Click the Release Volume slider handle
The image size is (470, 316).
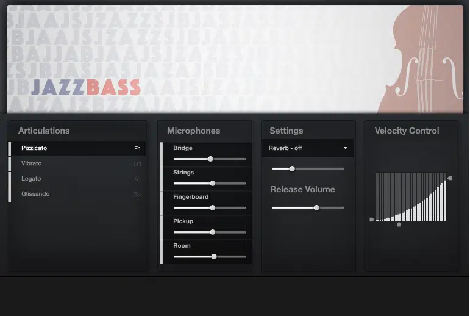click(316, 207)
